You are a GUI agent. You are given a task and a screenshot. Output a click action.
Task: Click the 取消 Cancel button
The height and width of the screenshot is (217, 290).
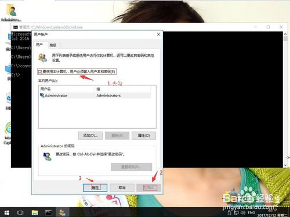[x=122, y=187]
